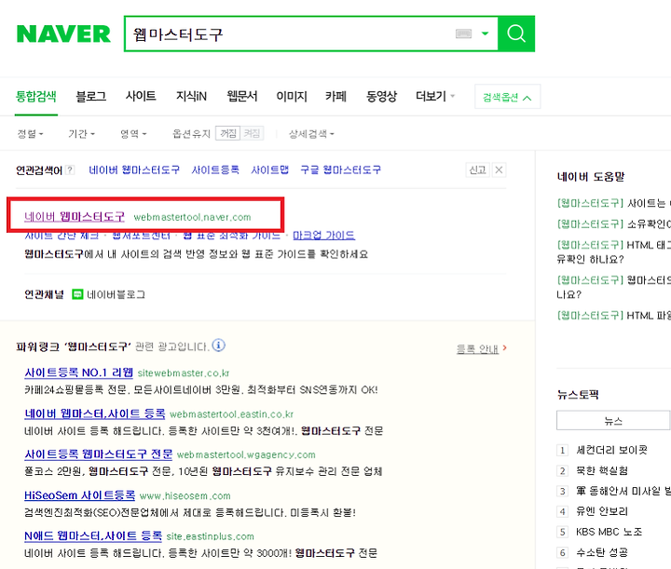Close the related searches box with X

coord(499,170)
